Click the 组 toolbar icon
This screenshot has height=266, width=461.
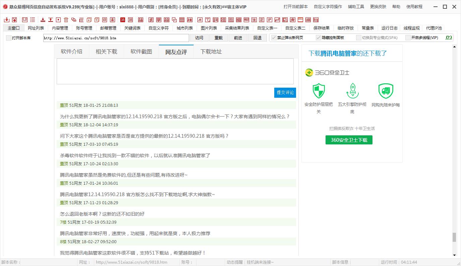(x=223, y=20)
